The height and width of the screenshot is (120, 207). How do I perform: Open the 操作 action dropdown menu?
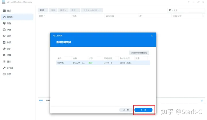tap(63, 10)
